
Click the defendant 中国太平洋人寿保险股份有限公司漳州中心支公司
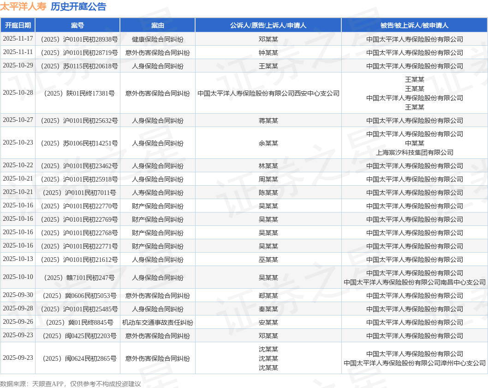click(415, 363)
